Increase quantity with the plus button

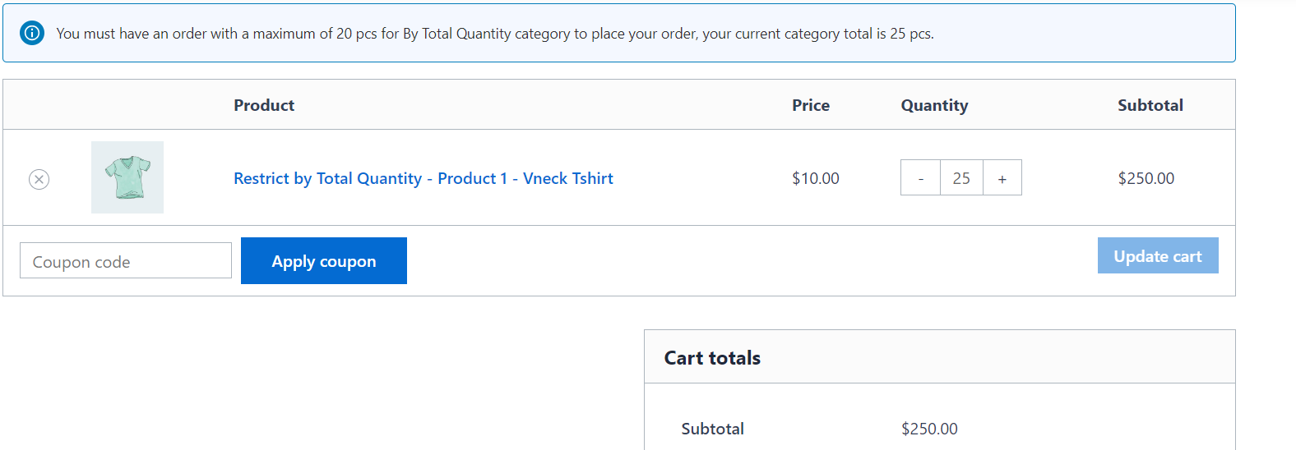(x=1002, y=178)
